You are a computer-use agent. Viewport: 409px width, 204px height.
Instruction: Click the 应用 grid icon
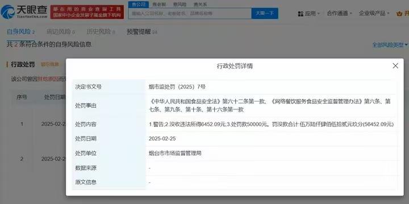pyautogui.click(x=301, y=14)
